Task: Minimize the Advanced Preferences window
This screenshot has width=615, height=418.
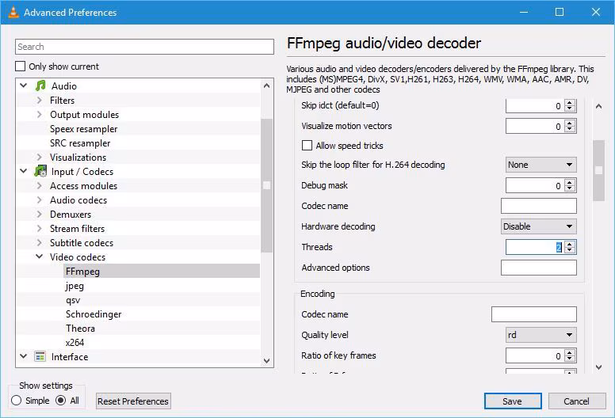Action: [524, 12]
